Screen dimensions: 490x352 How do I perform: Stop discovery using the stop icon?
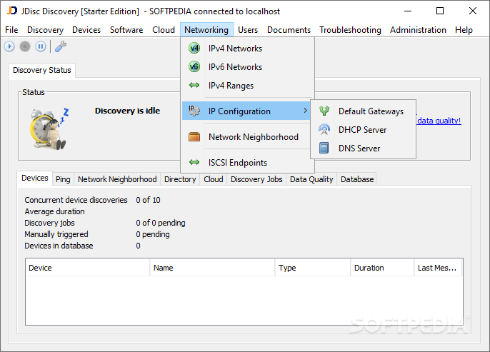(x=25, y=46)
